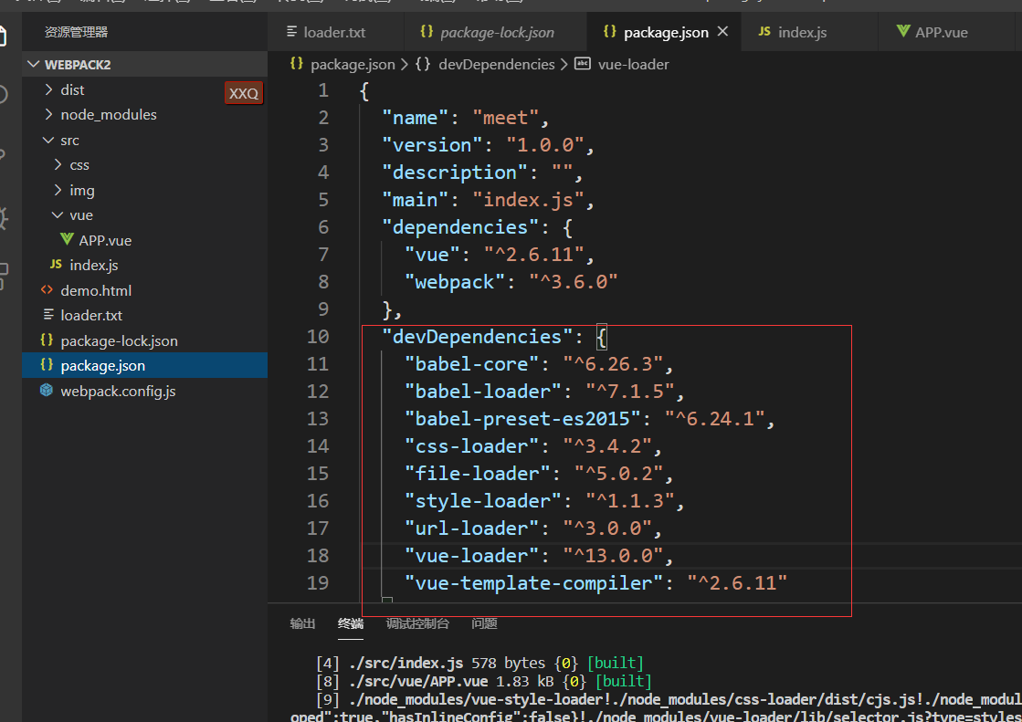Screen dimensions: 1022x722
Task: Click the JS icon beside index.js in explorer
Action: pyautogui.click(x=56, y=265)
